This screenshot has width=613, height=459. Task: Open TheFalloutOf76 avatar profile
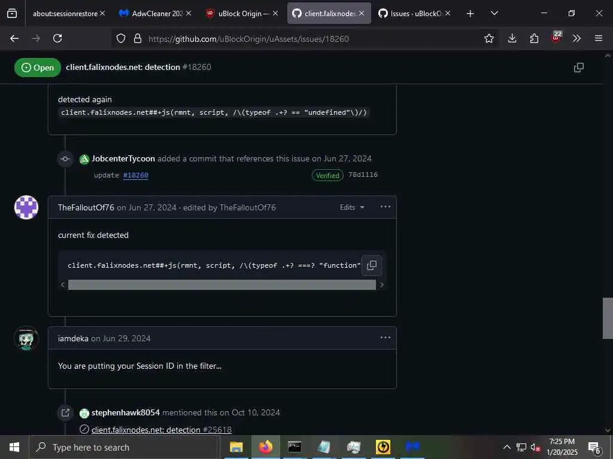pos(26,207)
